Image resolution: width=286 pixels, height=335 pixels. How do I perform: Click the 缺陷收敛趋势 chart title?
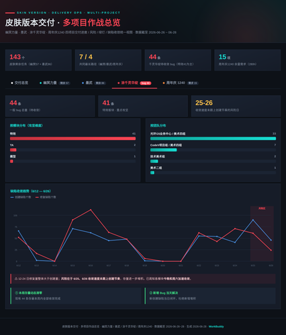pyautogui.click(x=30, y=191)
